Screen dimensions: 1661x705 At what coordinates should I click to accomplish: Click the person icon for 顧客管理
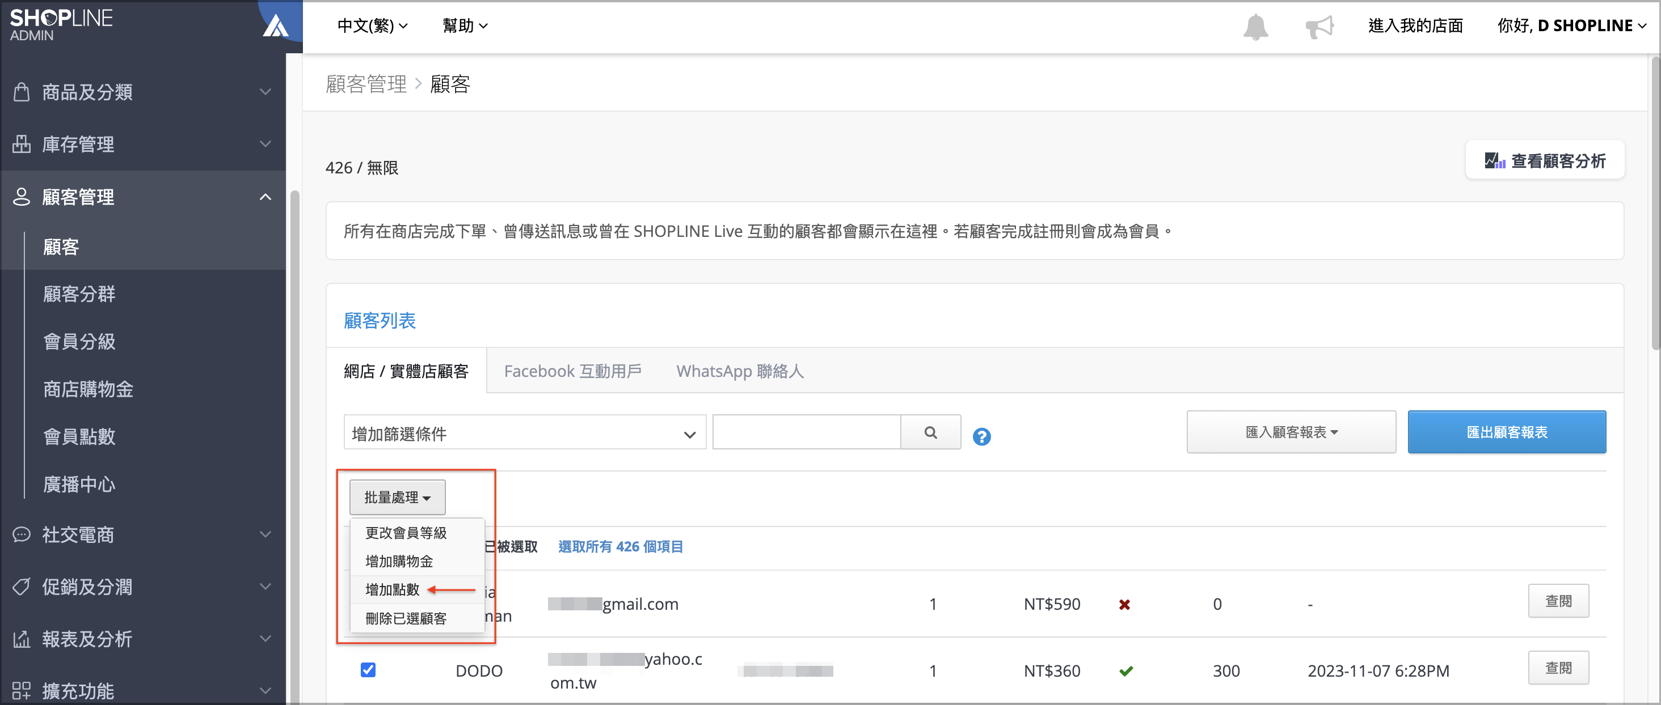[x=22, y=197]
